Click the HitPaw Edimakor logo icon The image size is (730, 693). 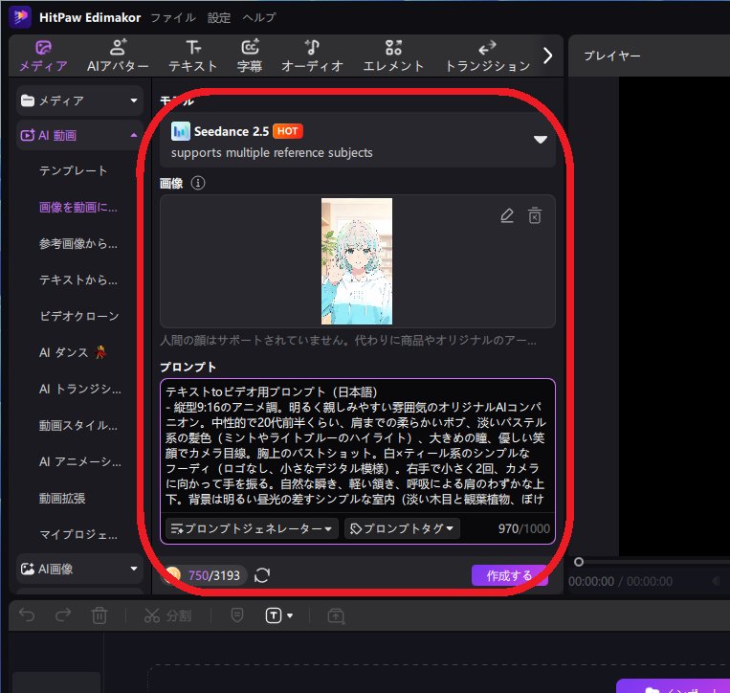point(20,17)
